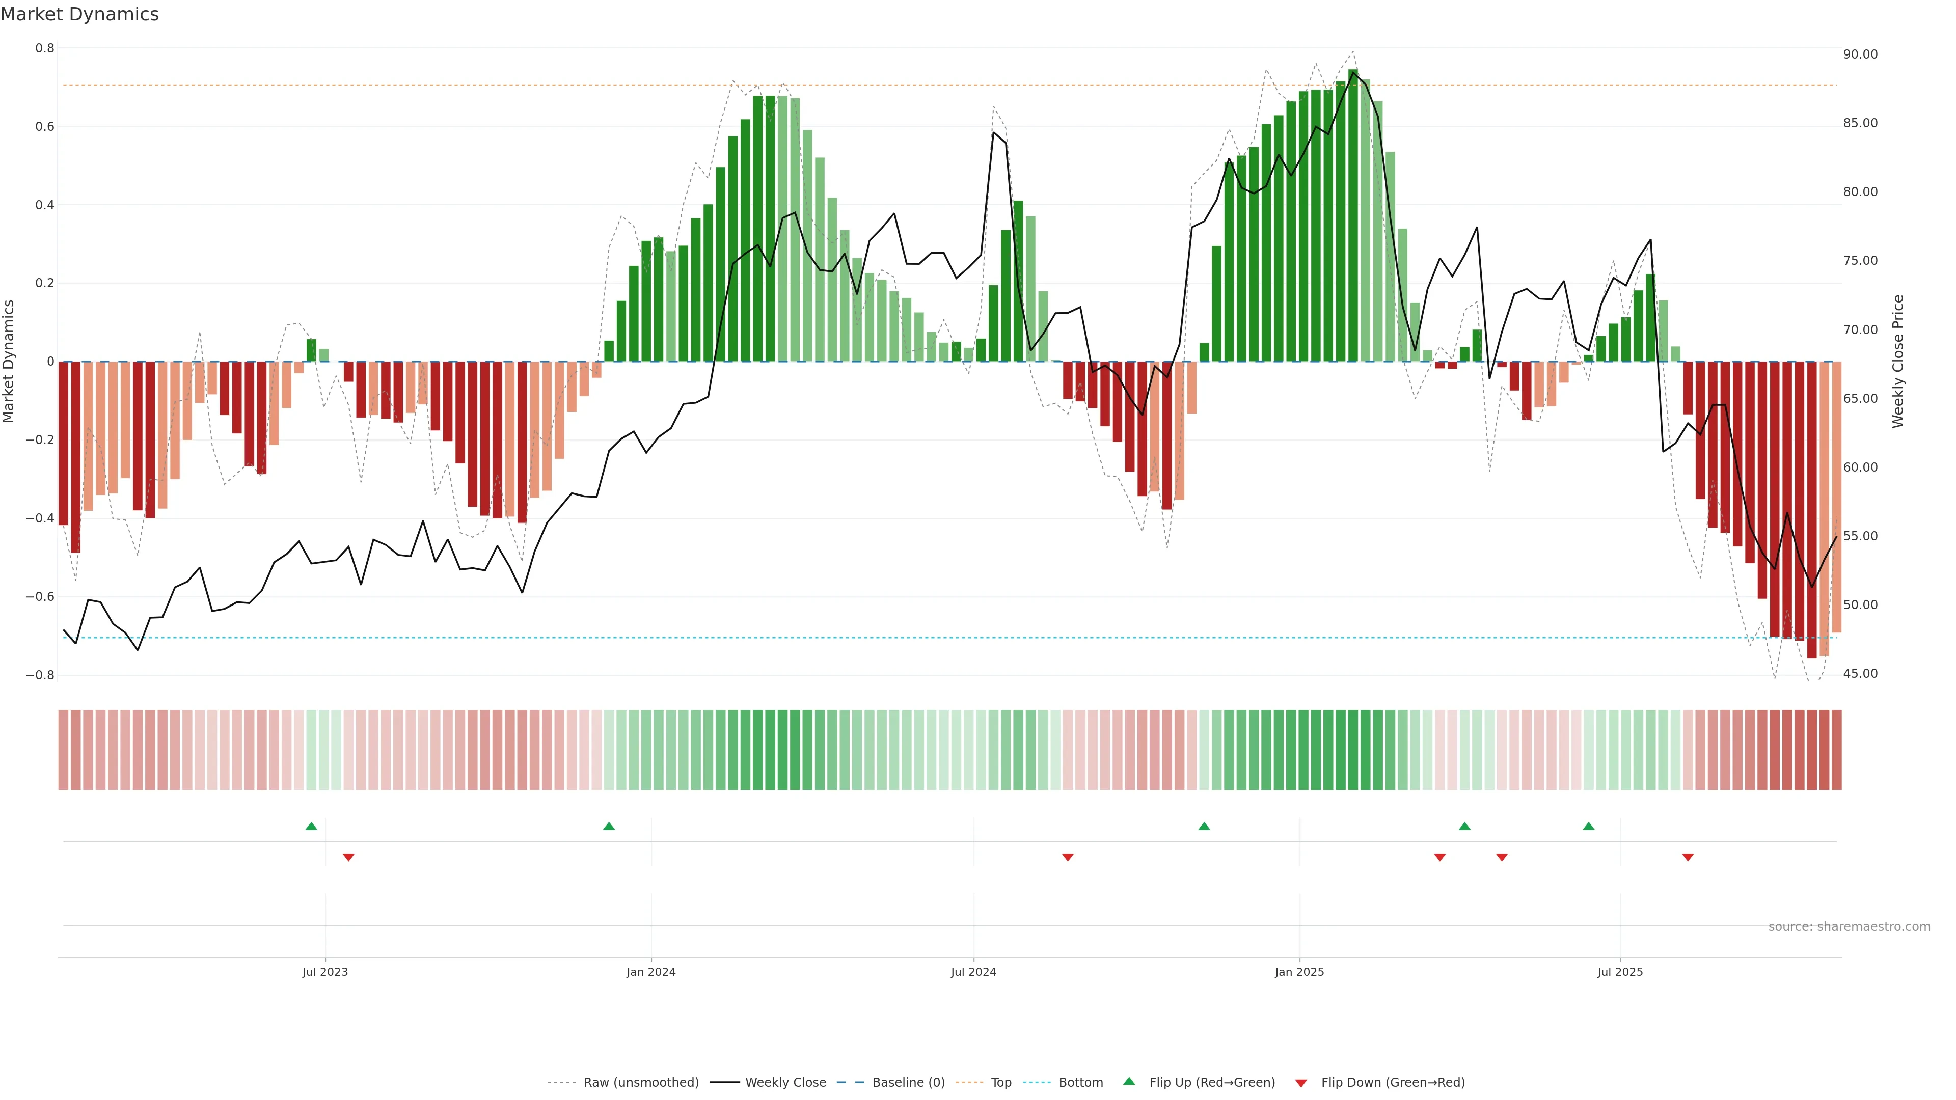The width and height of the screenshot is (1956, 1100).
Task: Click the Market Dynamics chart title
Action: [80, 14]
